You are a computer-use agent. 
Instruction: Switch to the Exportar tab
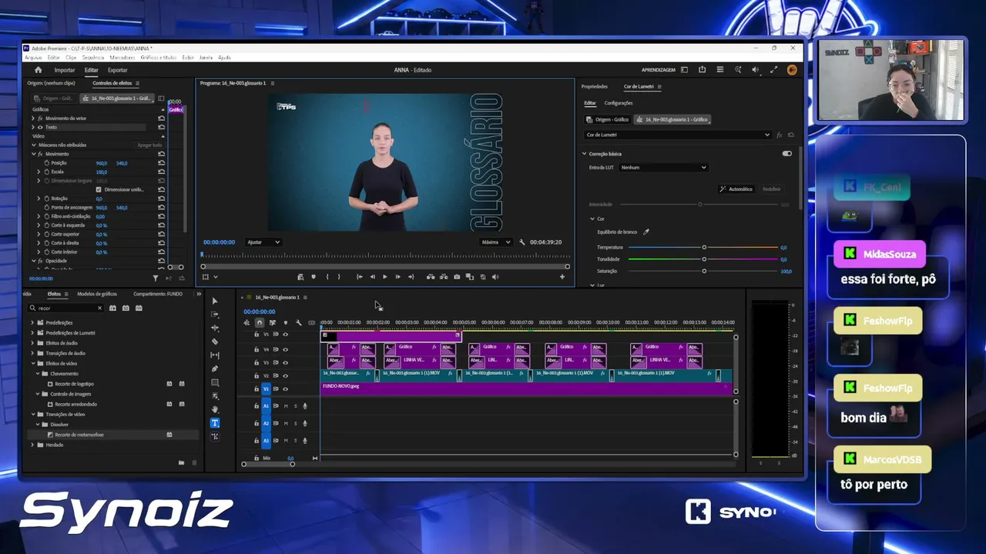[x=118, y=70]
